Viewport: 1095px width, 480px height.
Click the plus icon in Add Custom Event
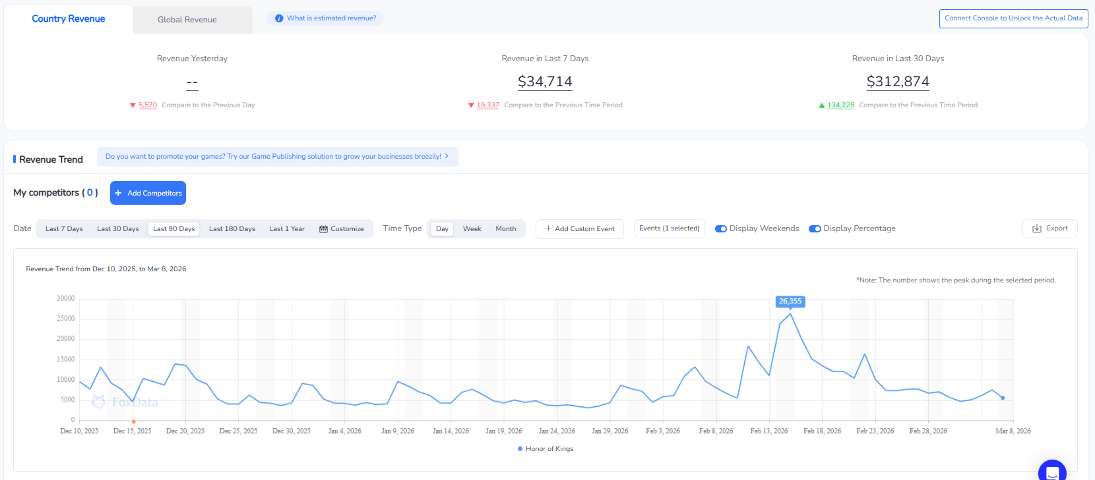pyautogui.click(x=548, y=228)
